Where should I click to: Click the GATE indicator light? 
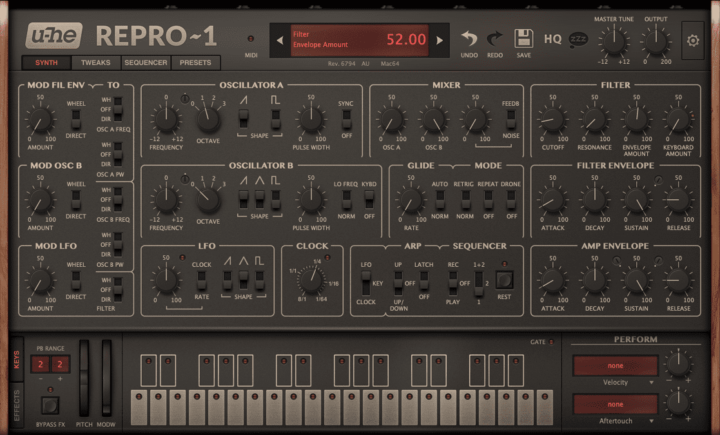[551, 342]
